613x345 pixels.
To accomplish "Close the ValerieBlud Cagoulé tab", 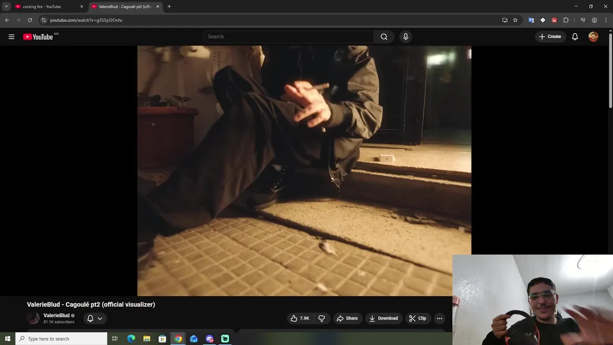I will coord(158,7).
